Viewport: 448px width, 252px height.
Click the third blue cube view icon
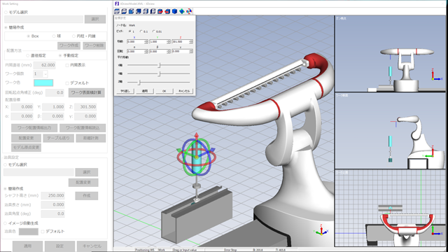tap(131, 11)
